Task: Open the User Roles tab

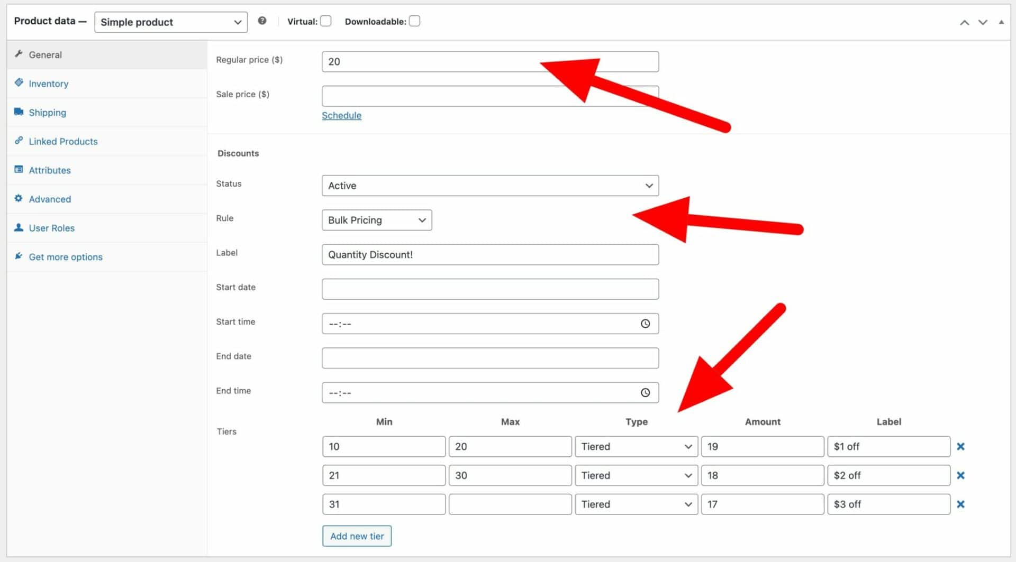Action: click(x=107, y=228)
